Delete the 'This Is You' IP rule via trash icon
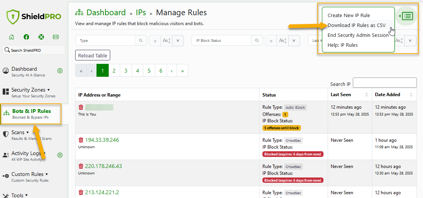 (81, 107)
